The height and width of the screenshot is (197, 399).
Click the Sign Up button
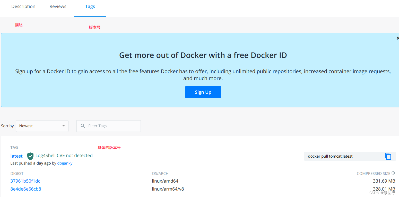coord(203,92)
